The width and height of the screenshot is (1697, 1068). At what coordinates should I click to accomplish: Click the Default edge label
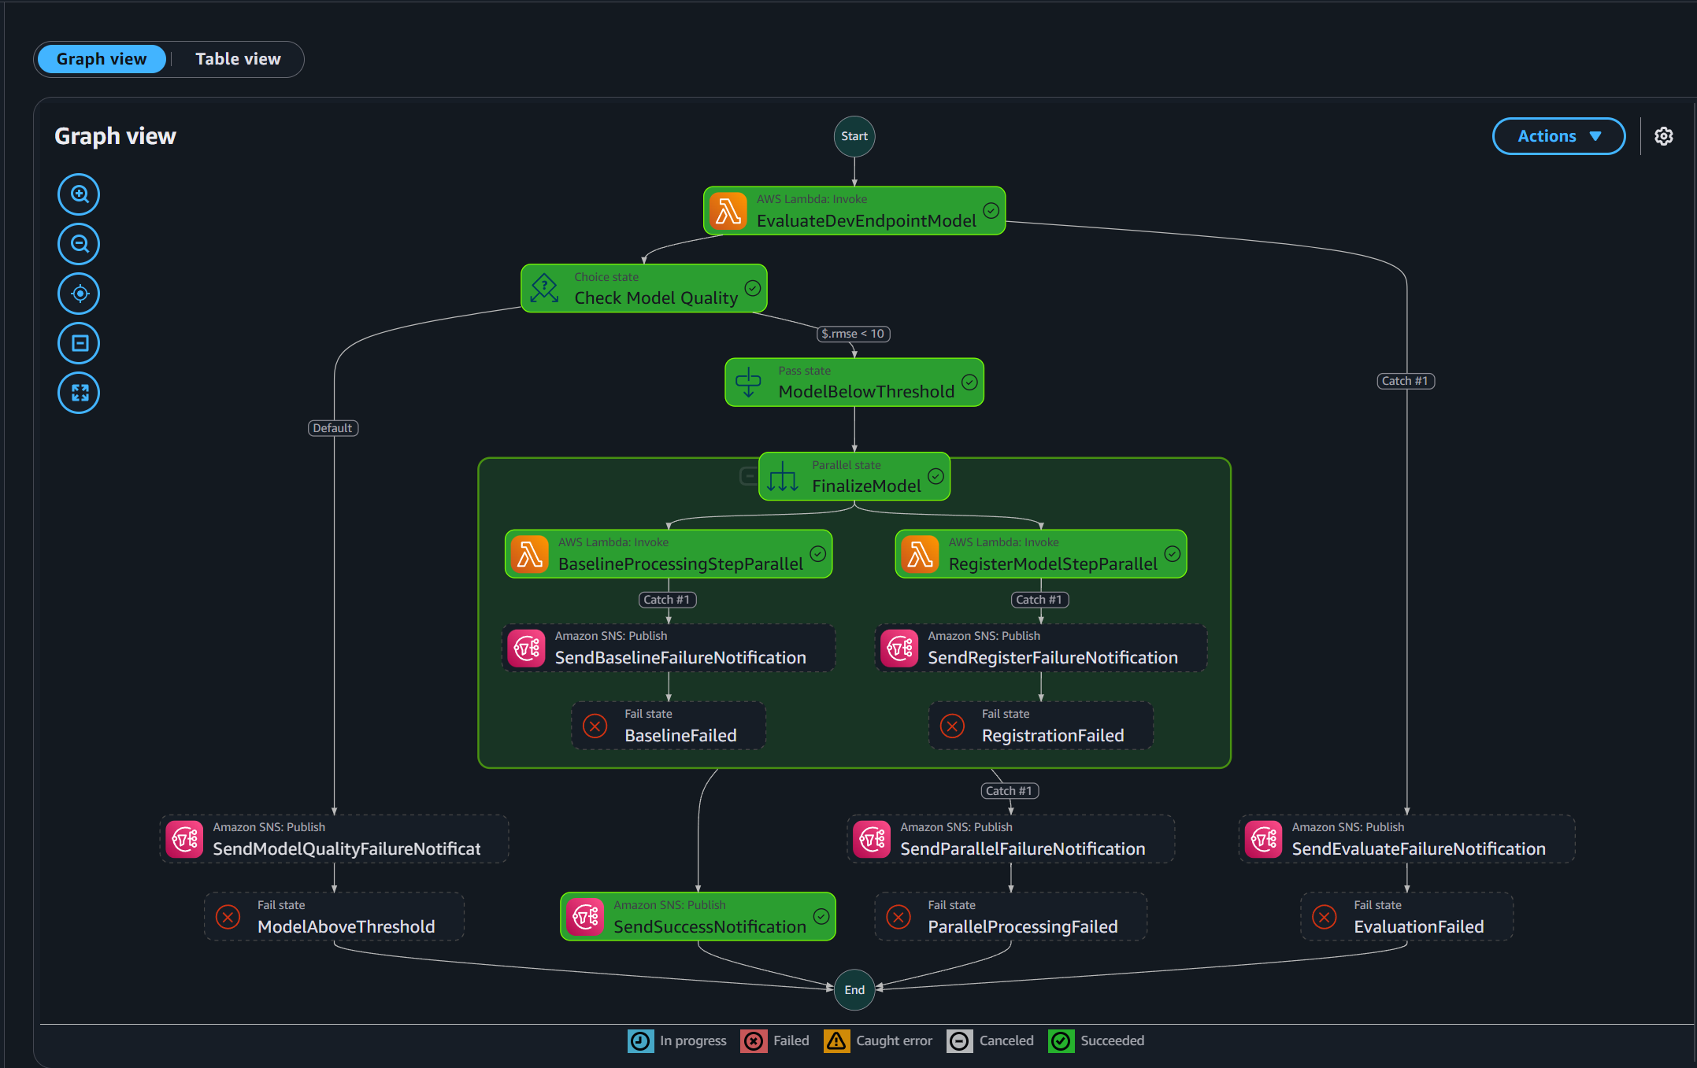(332, 428)
